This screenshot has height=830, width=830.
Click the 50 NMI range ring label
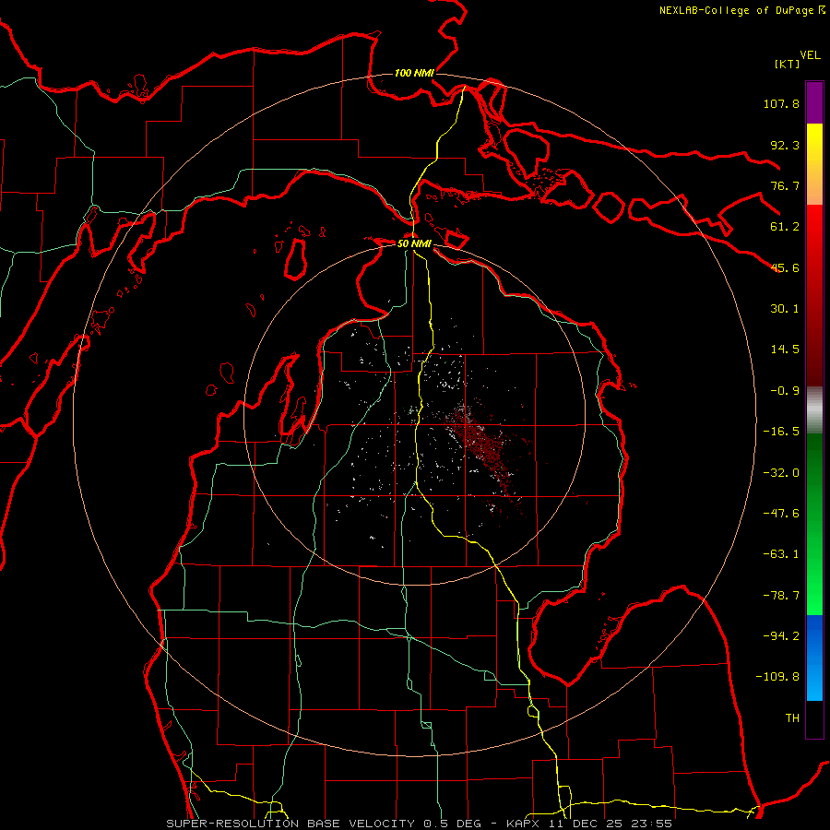[414, 243]
